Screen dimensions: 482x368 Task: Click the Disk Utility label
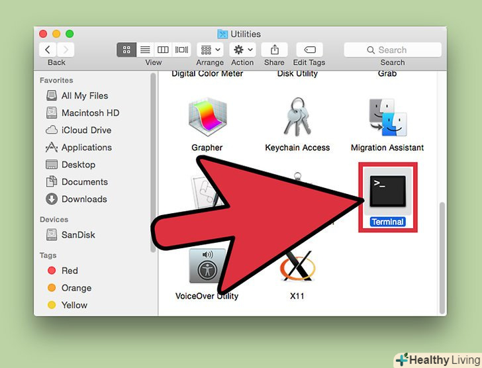point(297,73)
